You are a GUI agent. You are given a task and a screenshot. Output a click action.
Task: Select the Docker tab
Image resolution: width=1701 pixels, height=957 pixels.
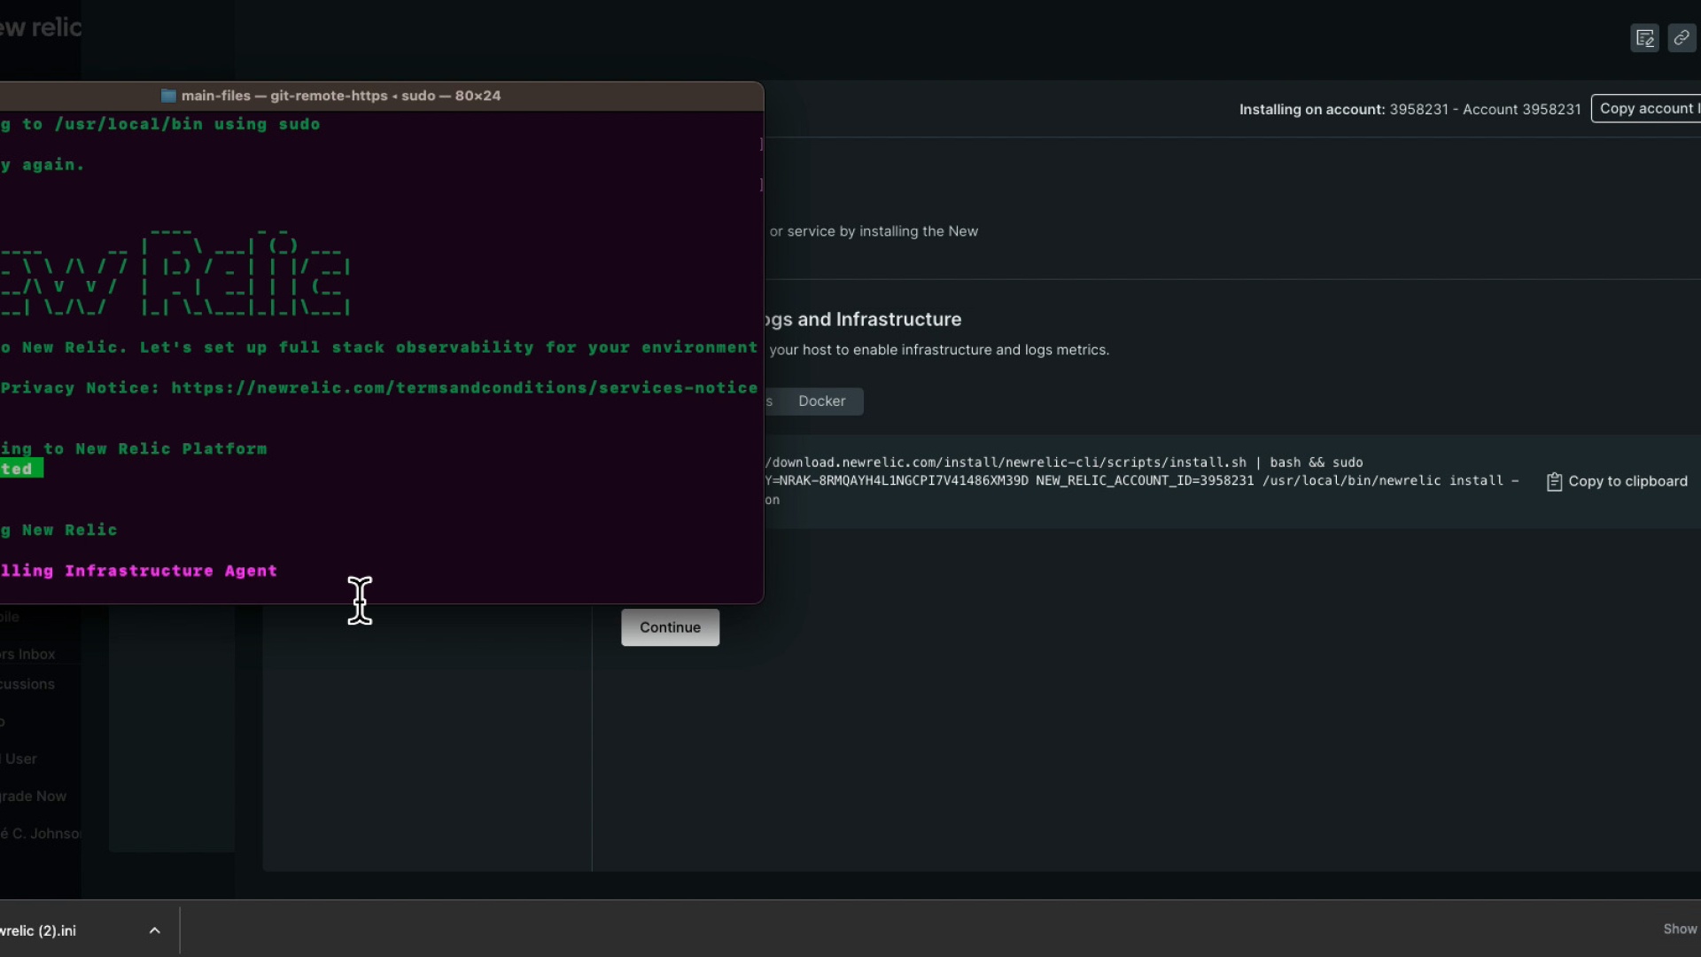click(821, 401)
